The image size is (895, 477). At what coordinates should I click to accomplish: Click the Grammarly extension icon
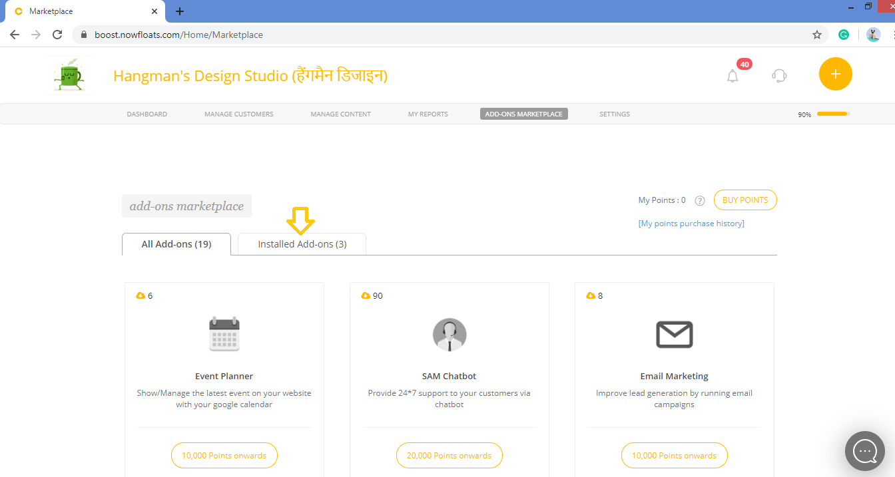click(x=844, y=34)
